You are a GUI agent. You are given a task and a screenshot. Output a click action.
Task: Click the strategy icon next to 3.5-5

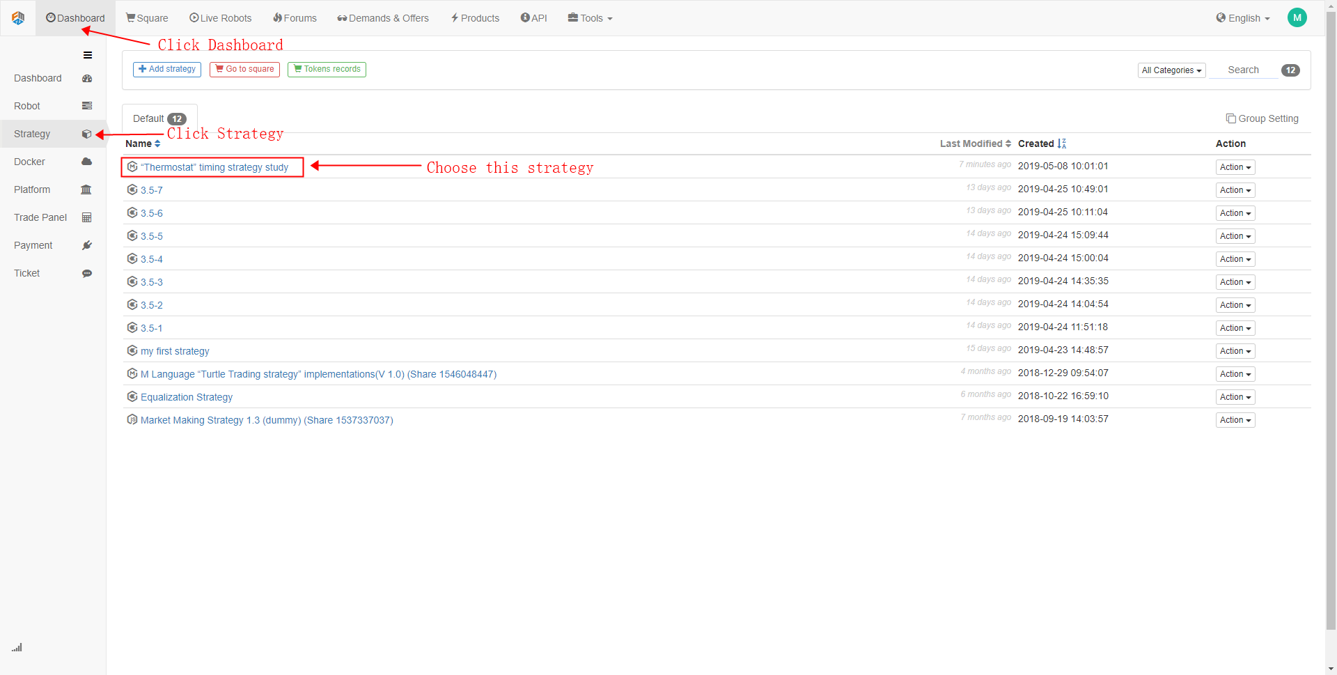pos(132,235)
